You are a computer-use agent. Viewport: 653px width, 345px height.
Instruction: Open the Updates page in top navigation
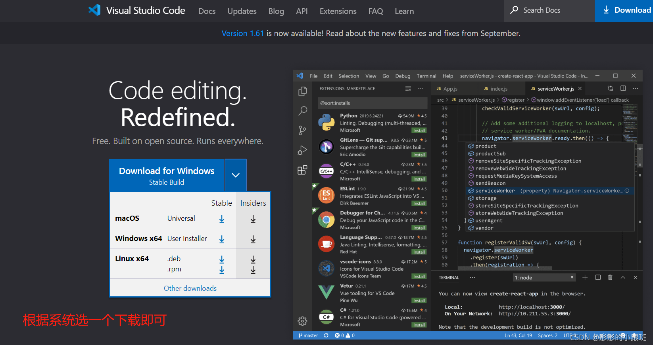coord(242,11)
